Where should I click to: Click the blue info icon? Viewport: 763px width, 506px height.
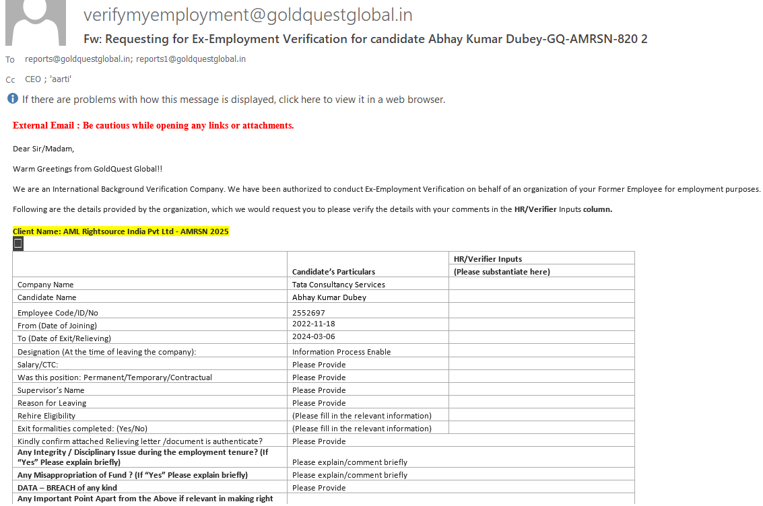pyautogui.click(x=13, y=99)
